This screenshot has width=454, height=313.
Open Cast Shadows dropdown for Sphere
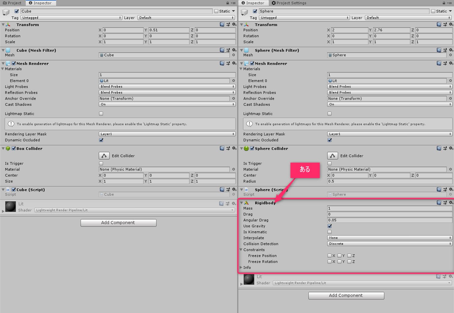[390, 104]
